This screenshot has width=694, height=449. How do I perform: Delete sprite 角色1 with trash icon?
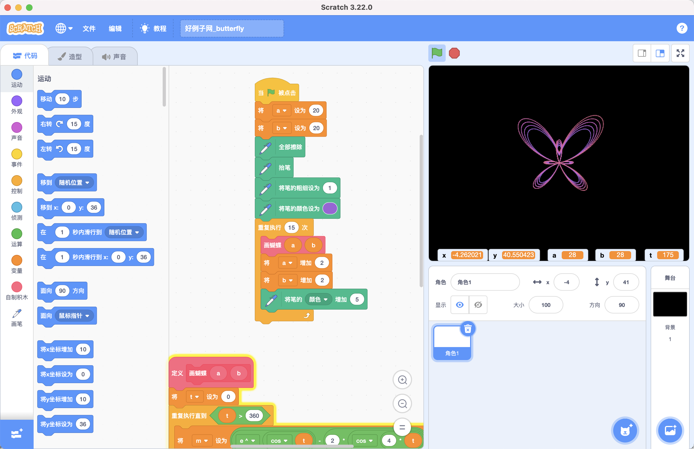(x=468, y=329)
